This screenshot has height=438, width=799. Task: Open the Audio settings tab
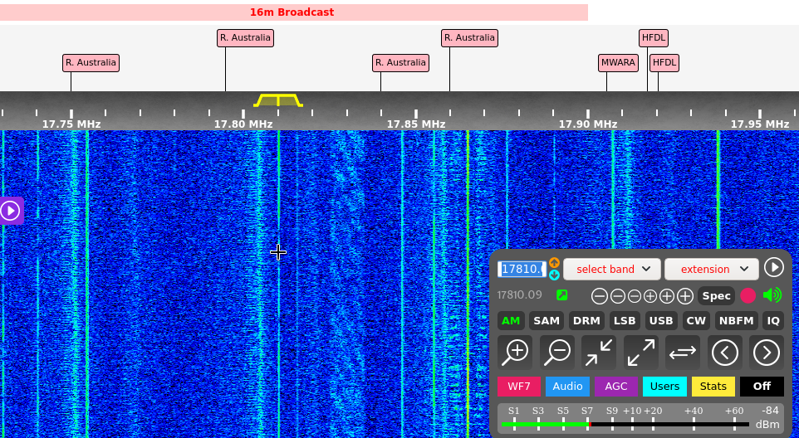coord(567,386)
